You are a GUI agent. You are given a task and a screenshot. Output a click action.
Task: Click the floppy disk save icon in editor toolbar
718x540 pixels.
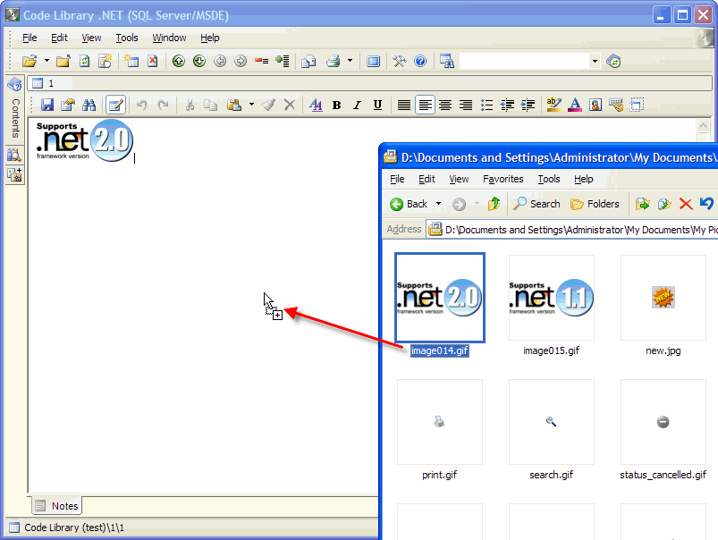point(47,105)
